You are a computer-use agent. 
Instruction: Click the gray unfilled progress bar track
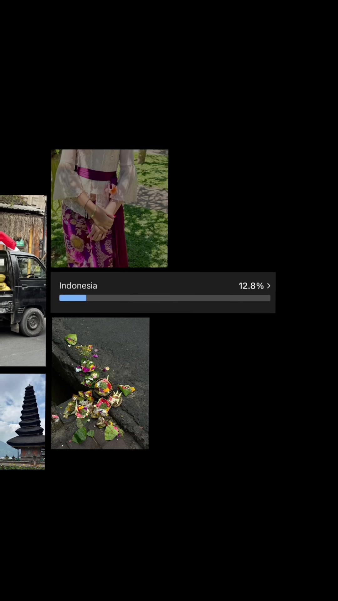tap(178, 298)
